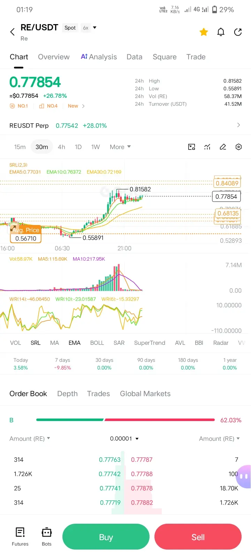Toggle the BOLL indicator

pos(97,343)
